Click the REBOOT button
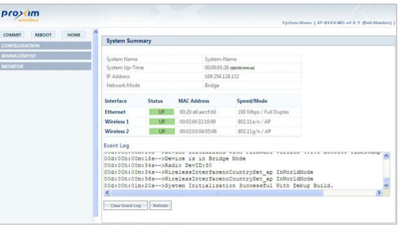 43,35
